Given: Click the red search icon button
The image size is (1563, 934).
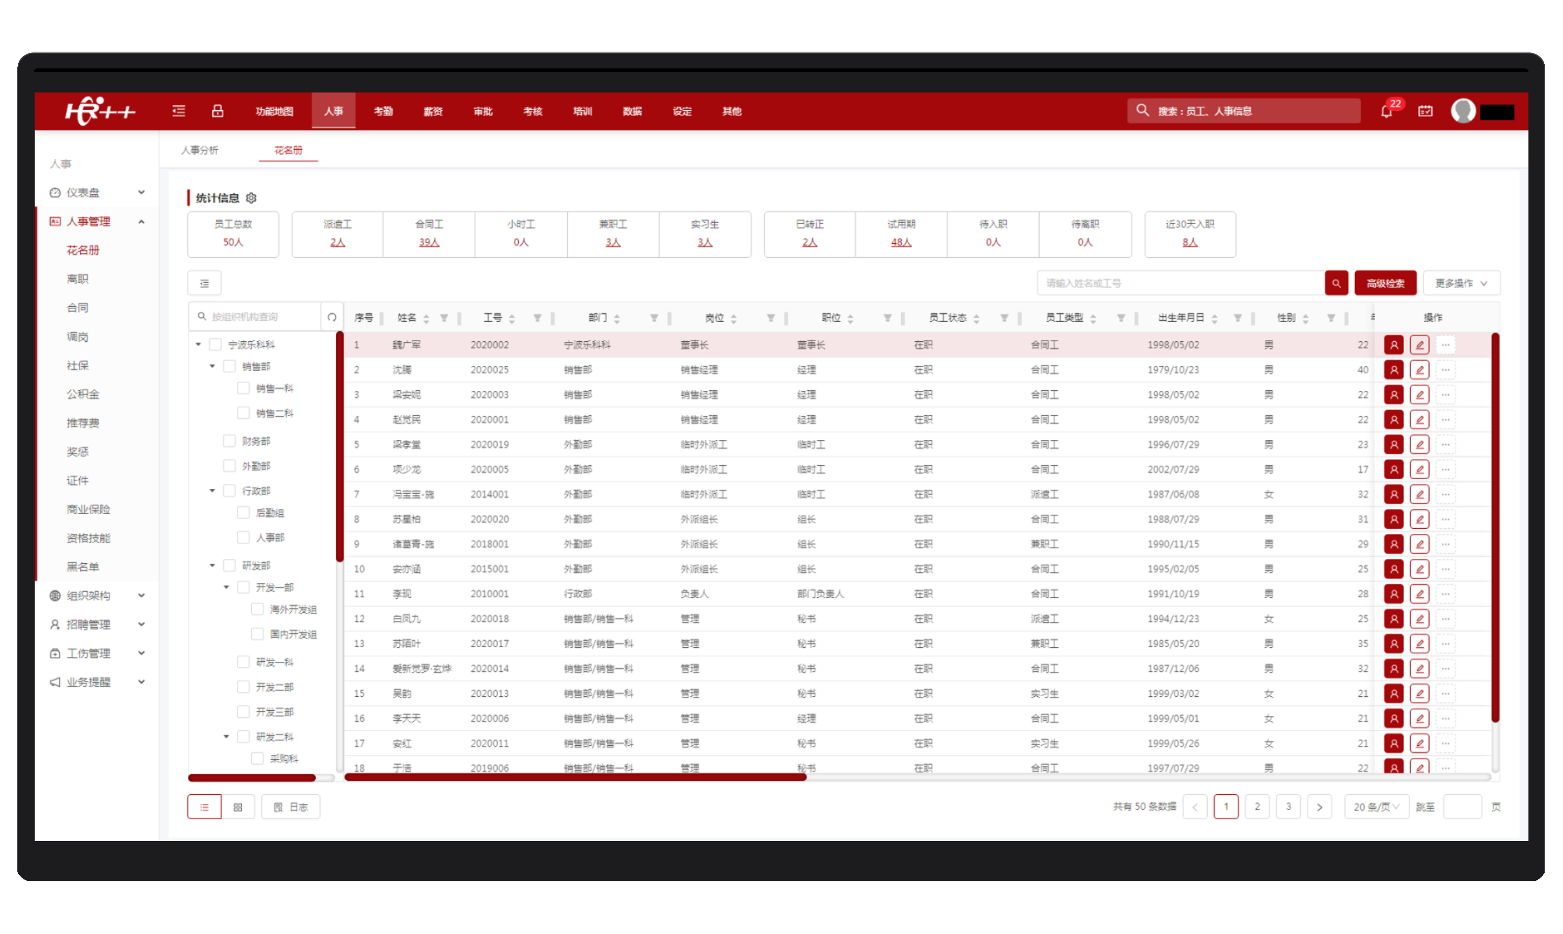Looking at the screenshot, I should (1336, 283).
